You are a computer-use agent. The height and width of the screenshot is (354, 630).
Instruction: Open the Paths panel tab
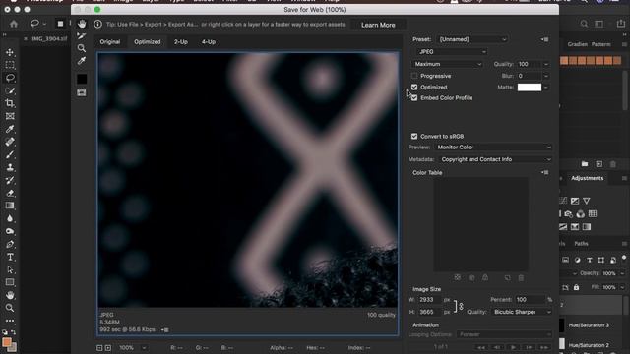point(581,244)
